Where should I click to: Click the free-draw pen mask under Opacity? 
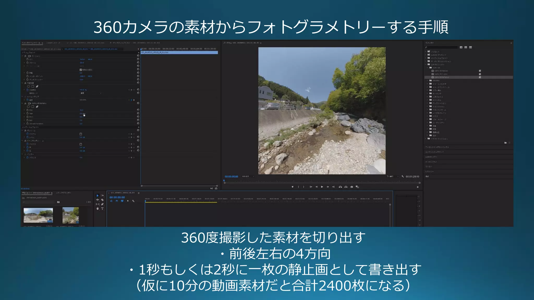37,86
